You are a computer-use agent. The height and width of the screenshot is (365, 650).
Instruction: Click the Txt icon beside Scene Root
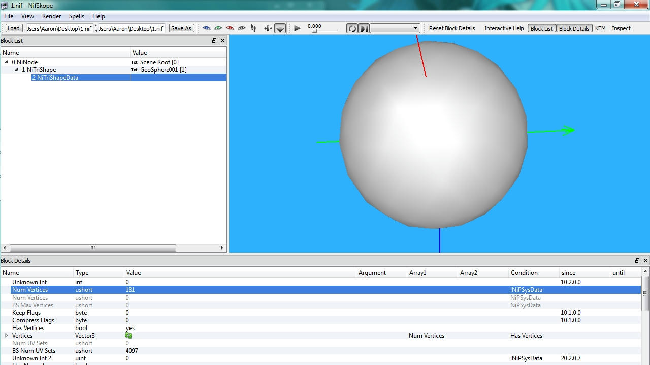pos(134,62)
